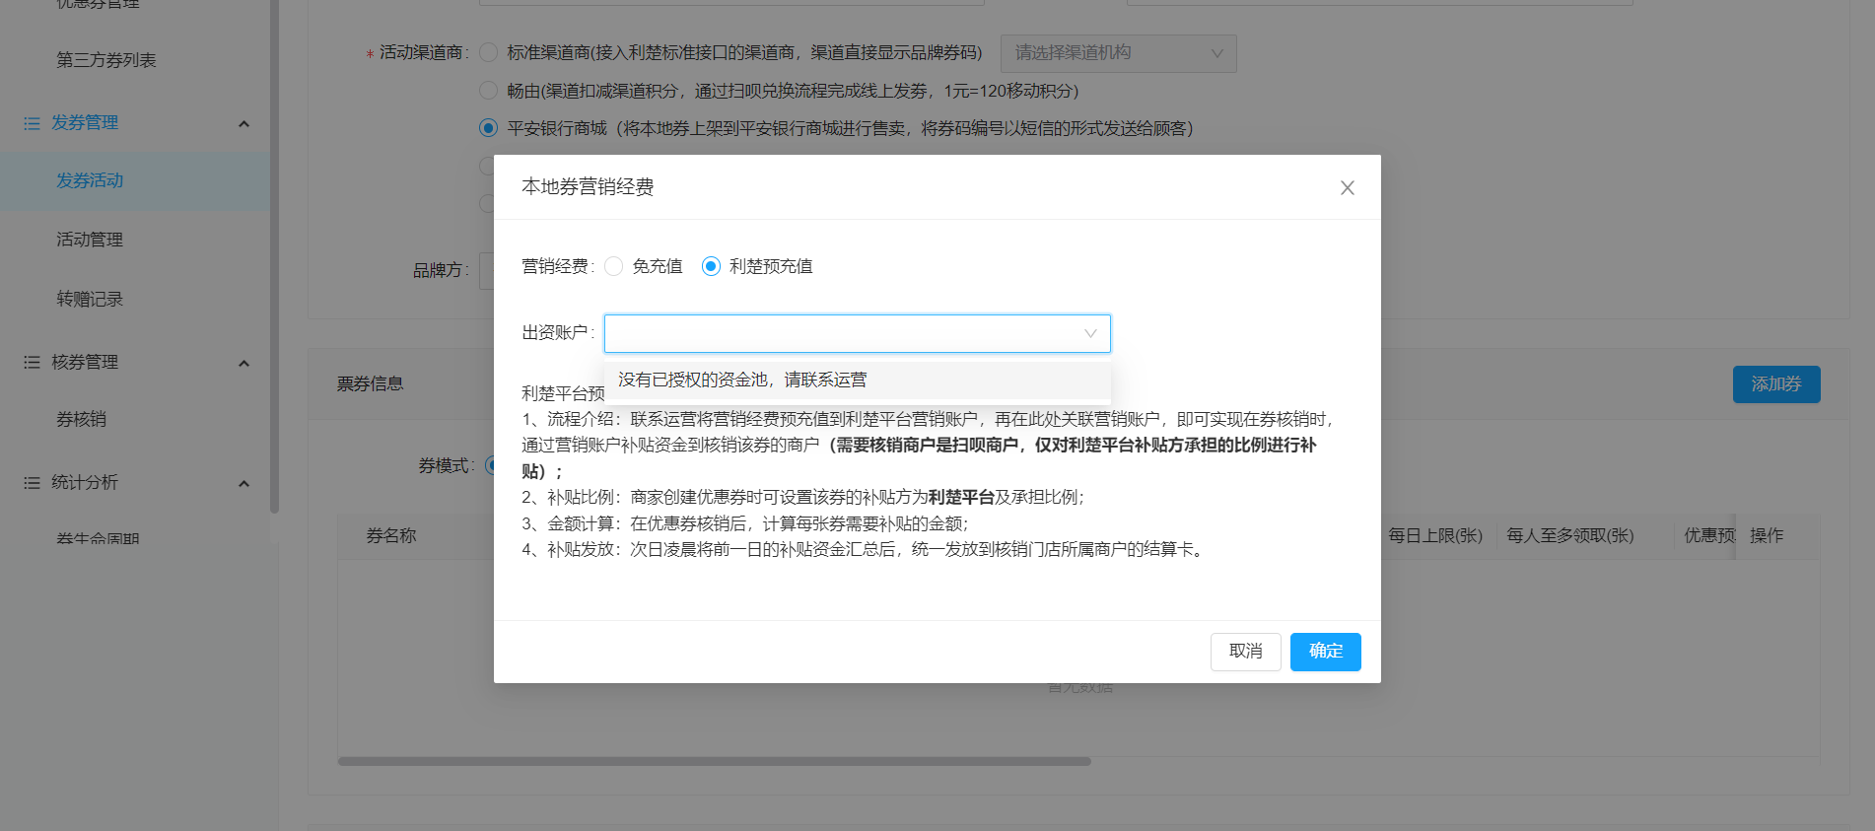Open the 出资账户 dropdown
The image size is (1875, 831).
[857, 333]
